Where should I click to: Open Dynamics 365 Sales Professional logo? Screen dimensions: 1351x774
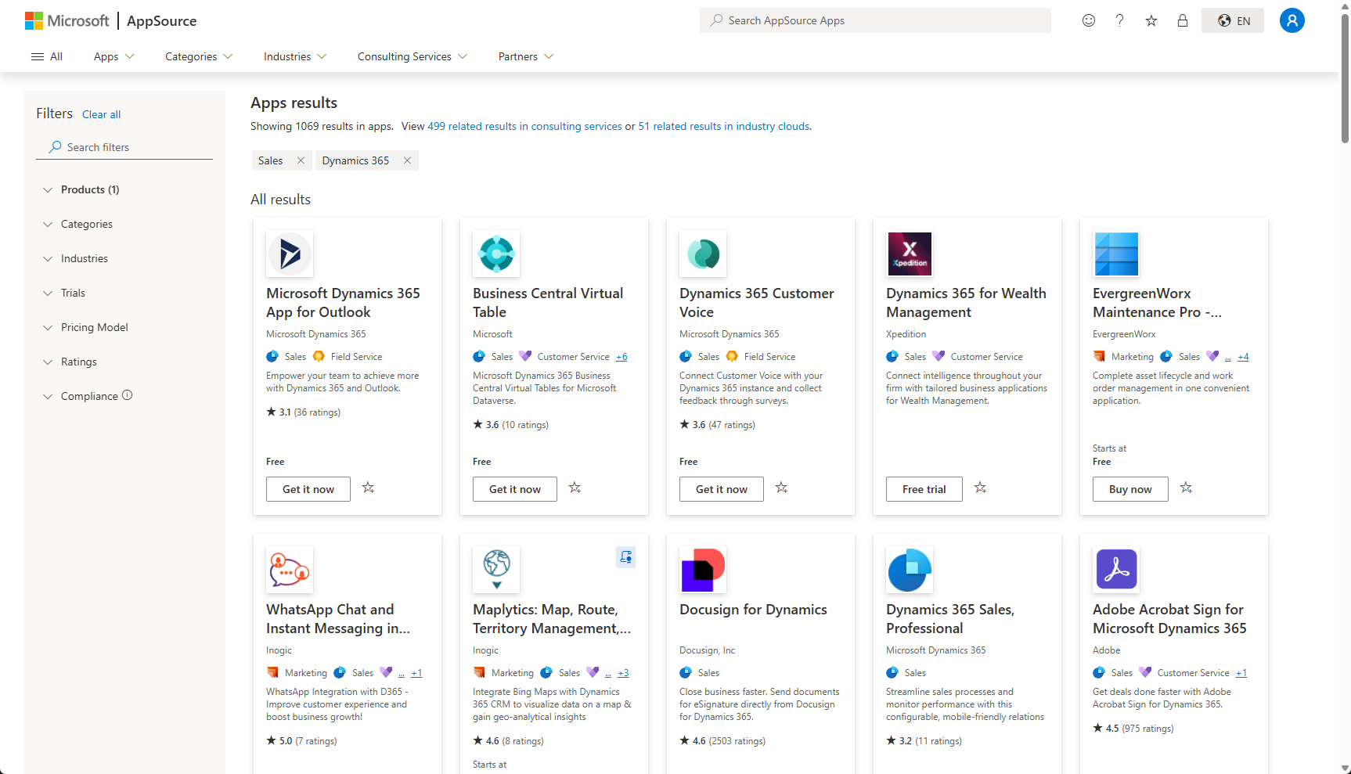click(x=910, y=570)
